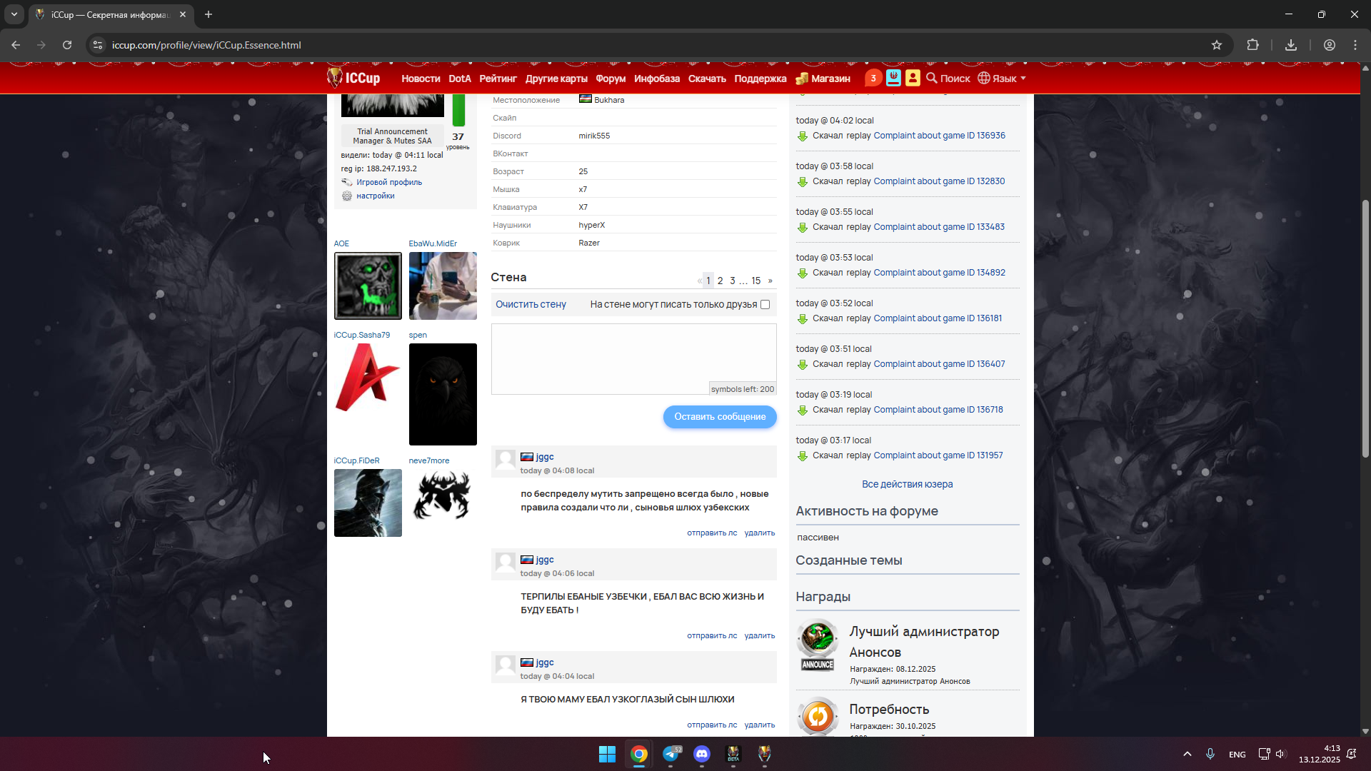Open the notifications badge showing 3

tap(873, 79)
